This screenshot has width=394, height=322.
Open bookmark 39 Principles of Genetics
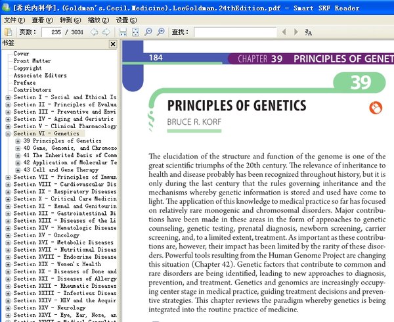tap(62, 141)
